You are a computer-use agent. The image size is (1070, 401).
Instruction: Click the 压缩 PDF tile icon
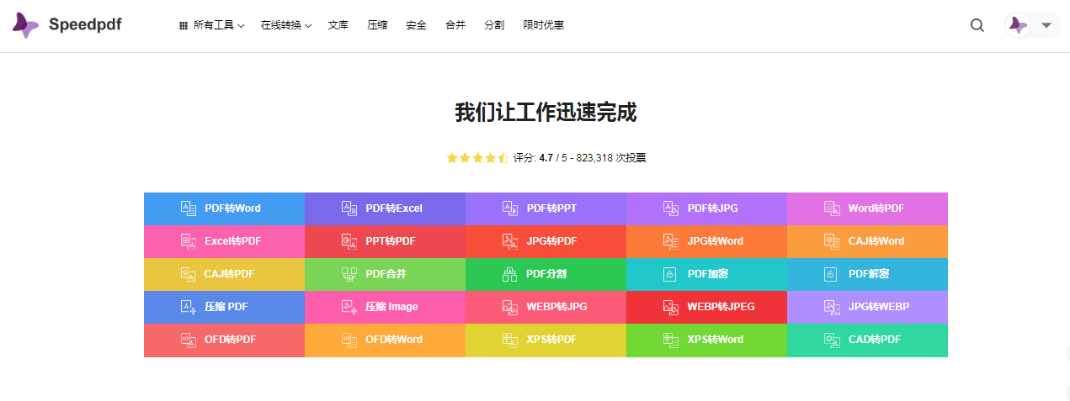(x=189, y=307)
